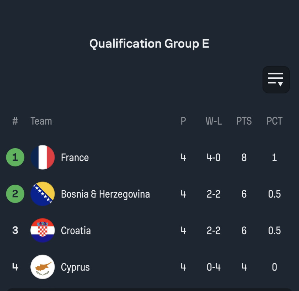299x291 pixels.
Task: Tap the Cyprus flag icon
Action: pos(43,267)
